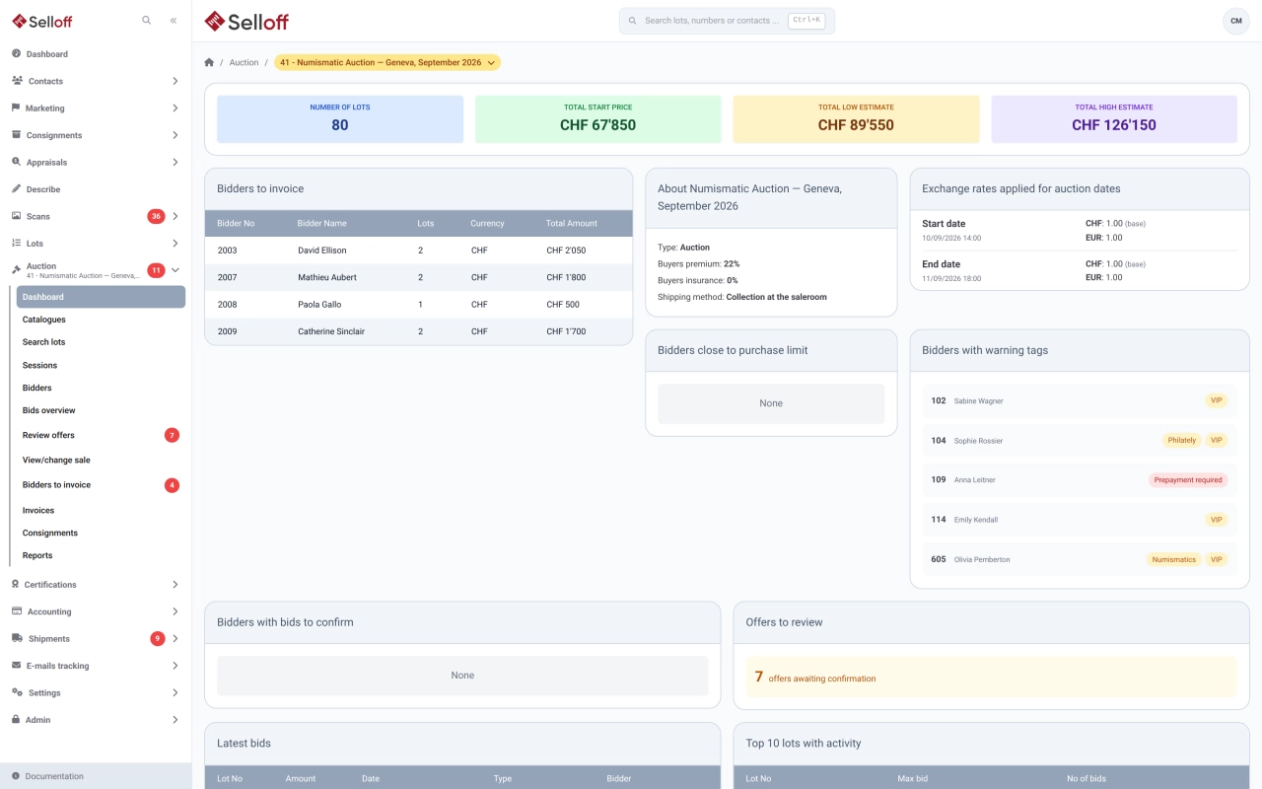Click the Prepayment required tag for Anna Leitner

coord(1188,480)
